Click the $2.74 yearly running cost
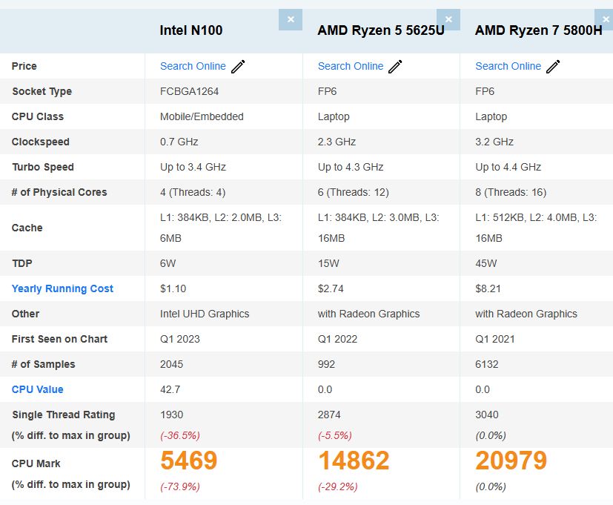 pyautogui.click(x=331, y=288)
